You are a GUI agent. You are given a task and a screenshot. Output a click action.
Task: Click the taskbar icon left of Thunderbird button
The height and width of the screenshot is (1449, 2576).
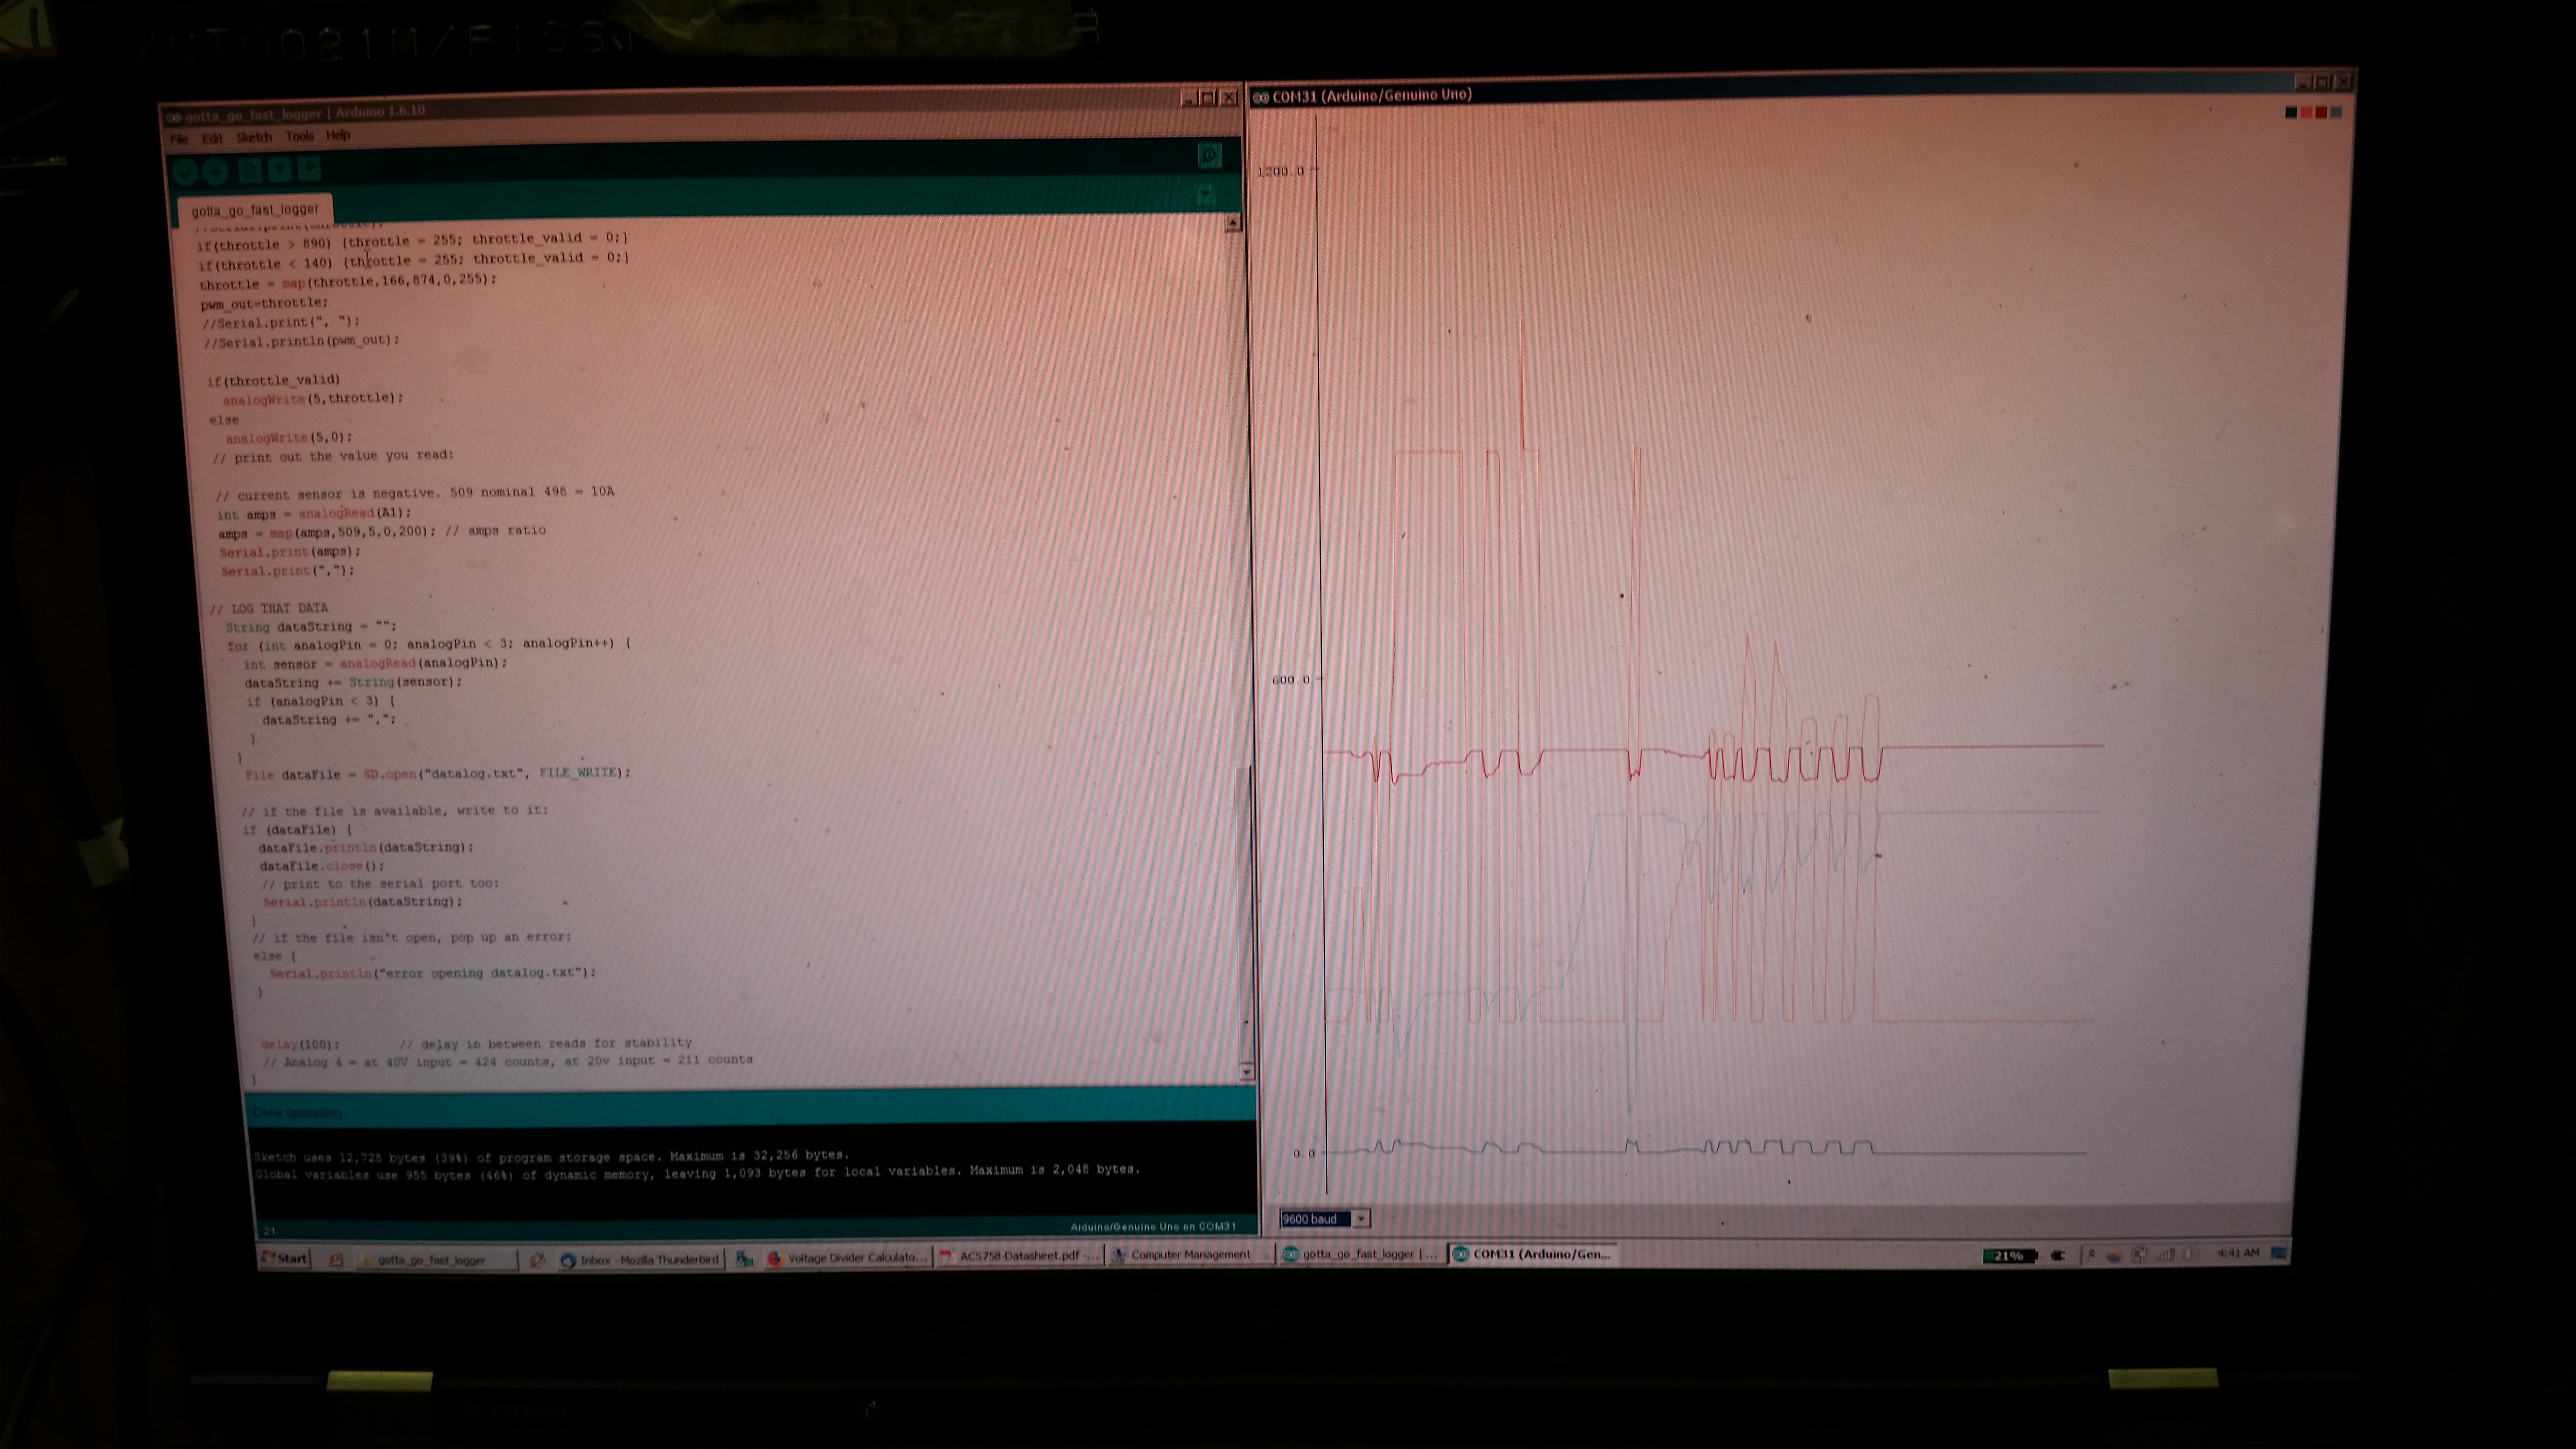click(x=537, y=1260)
